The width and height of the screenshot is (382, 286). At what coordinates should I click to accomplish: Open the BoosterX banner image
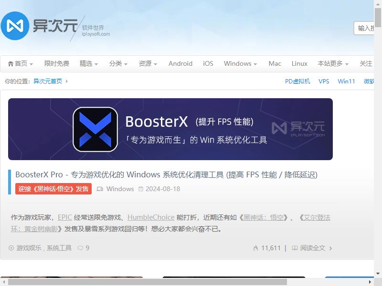pos(170,129)
